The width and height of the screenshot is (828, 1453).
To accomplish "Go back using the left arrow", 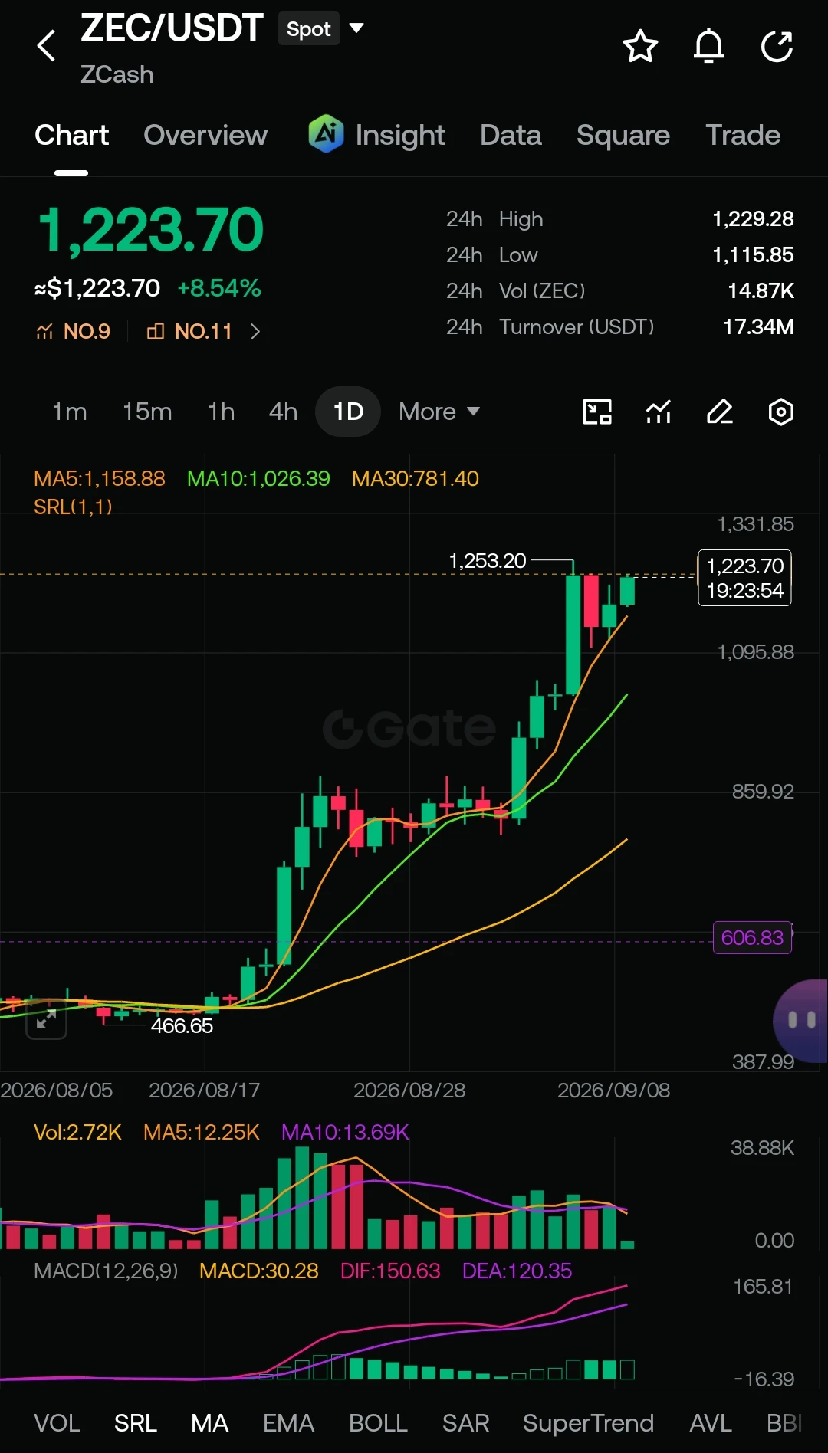I will tap(47, 46).
